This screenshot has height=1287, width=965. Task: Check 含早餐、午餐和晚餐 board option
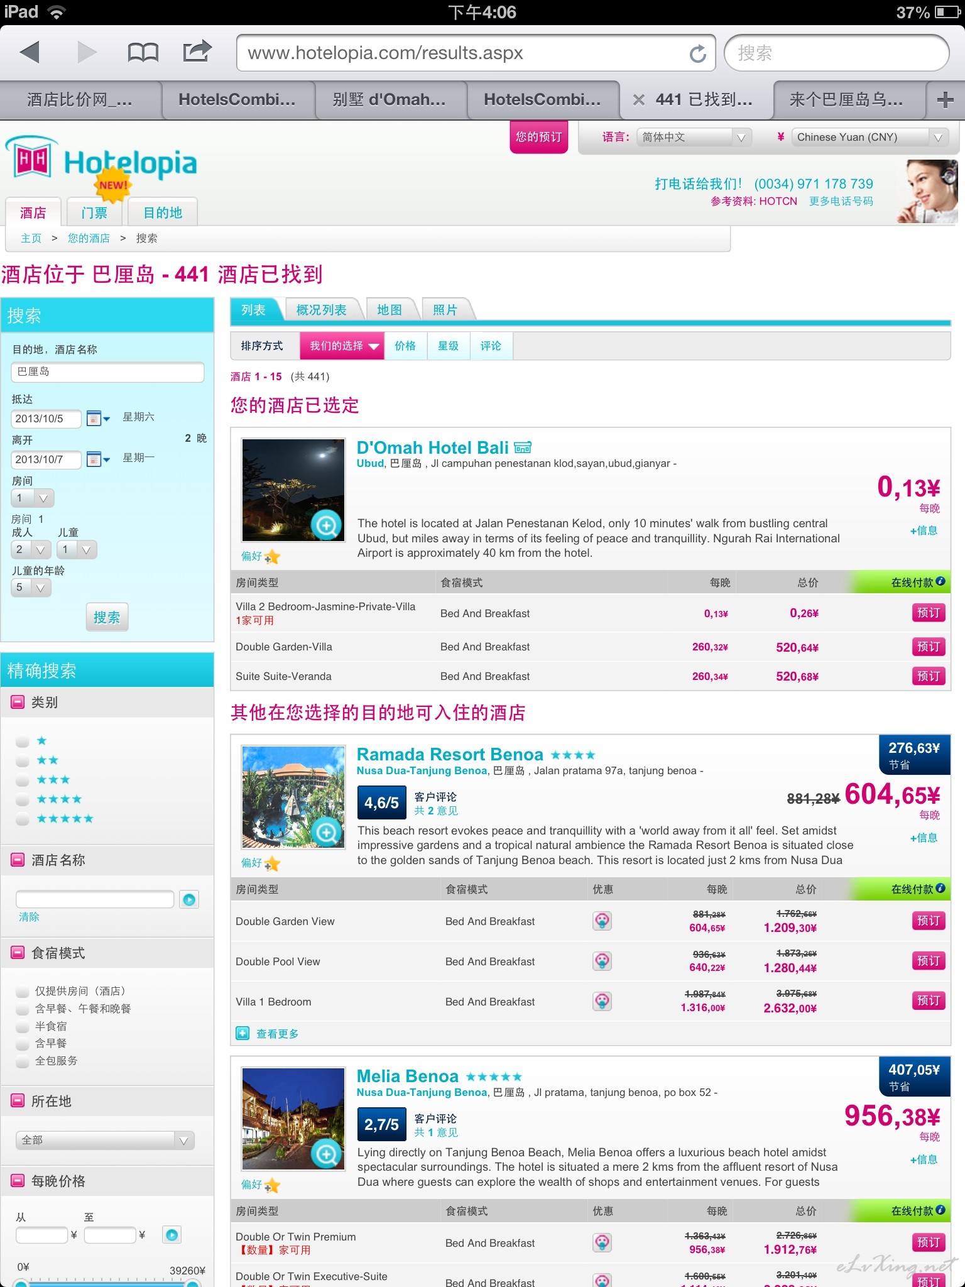[23, 1009]
